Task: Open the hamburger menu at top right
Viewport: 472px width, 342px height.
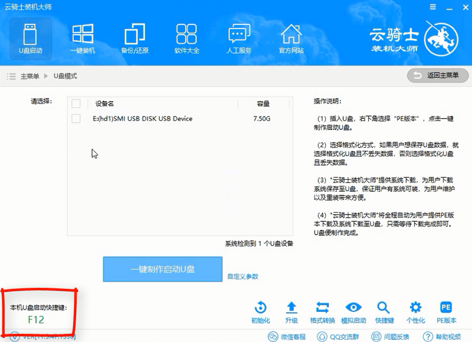Action: [432, 6]
